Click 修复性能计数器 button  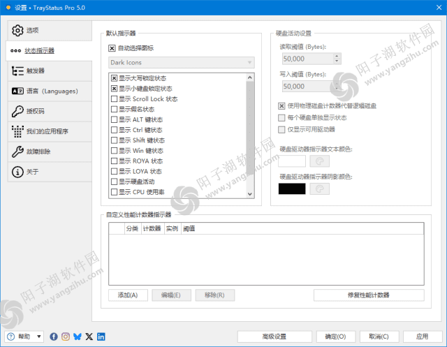[x=369, y=295]
